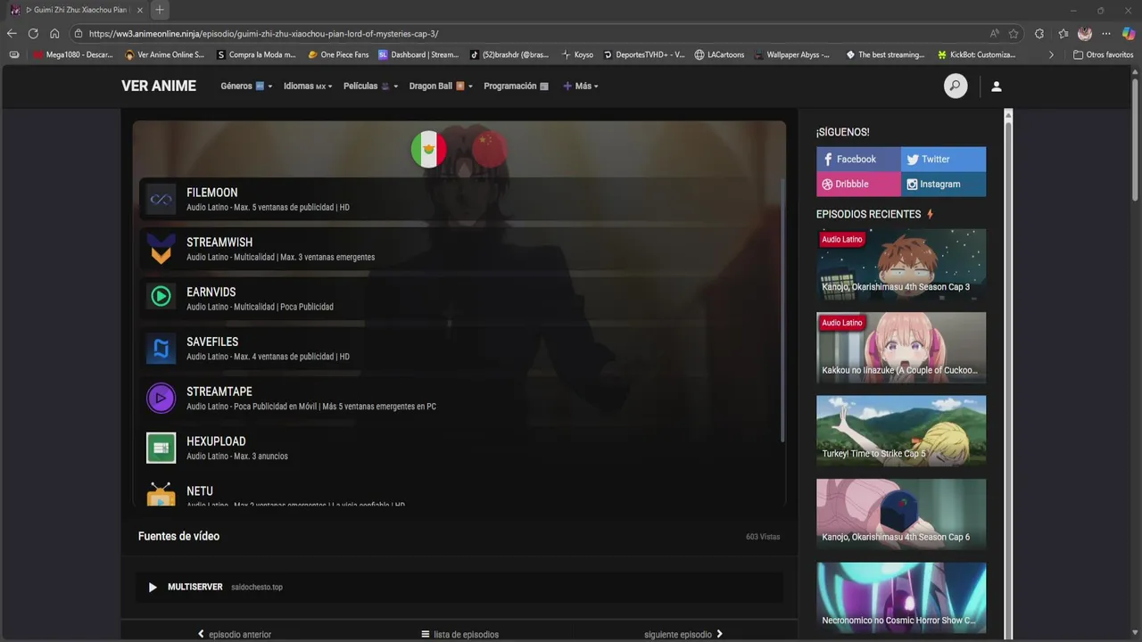Click the Streamwish server logo icon
The height and width of the screenshot is (642, 1142).
tap(161, 250)
